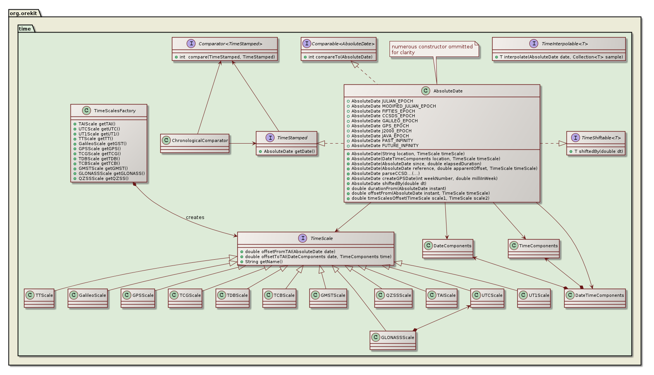Click the UTCScale class icon
The image size is (654, 375).
pos(476,295)
